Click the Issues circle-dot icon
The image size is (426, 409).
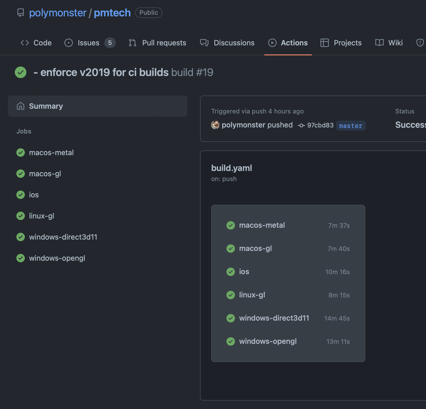(69, 43)
